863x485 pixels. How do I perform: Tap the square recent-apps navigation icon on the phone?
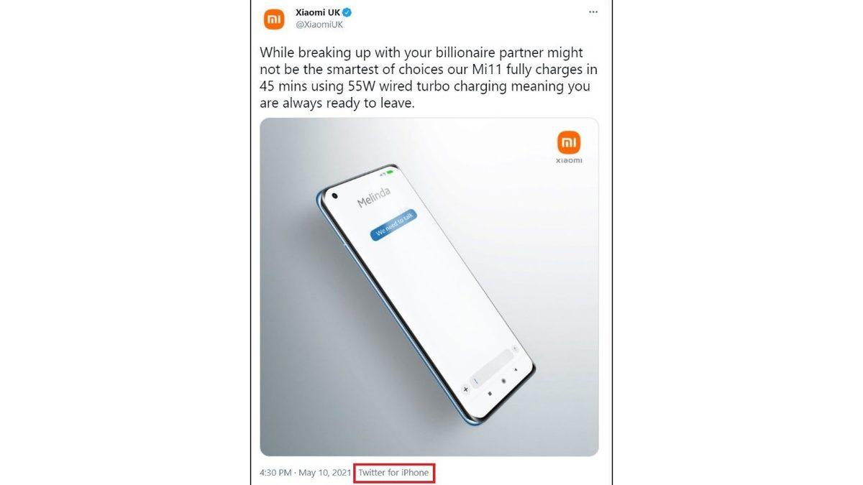pos(490,394)
